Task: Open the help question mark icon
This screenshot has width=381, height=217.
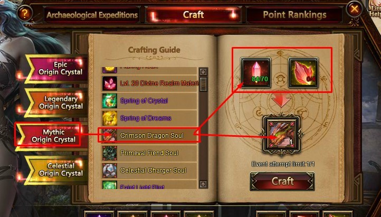Action: pos(25,13)
